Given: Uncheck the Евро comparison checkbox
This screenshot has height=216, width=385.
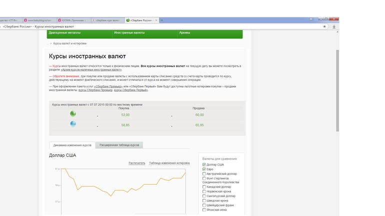Looking at the screenshot, I should pos(204,169).
